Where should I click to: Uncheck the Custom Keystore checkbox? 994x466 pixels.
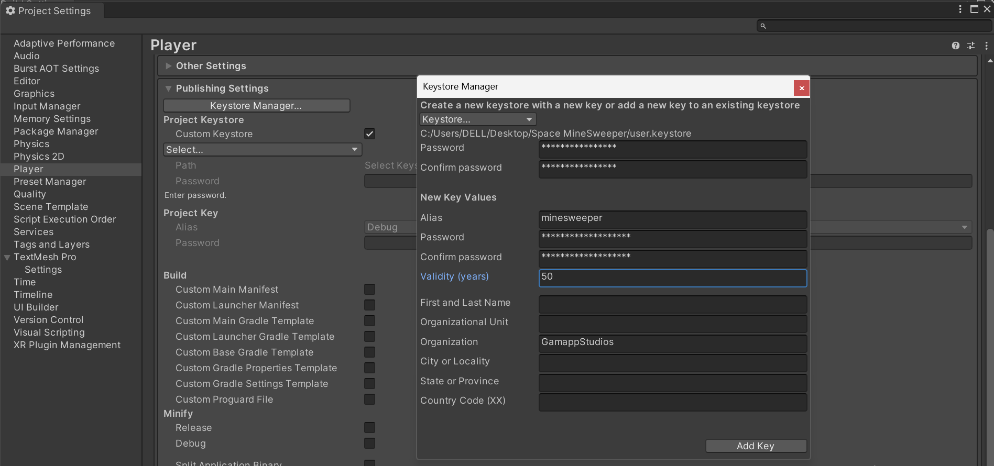(369, 134)
